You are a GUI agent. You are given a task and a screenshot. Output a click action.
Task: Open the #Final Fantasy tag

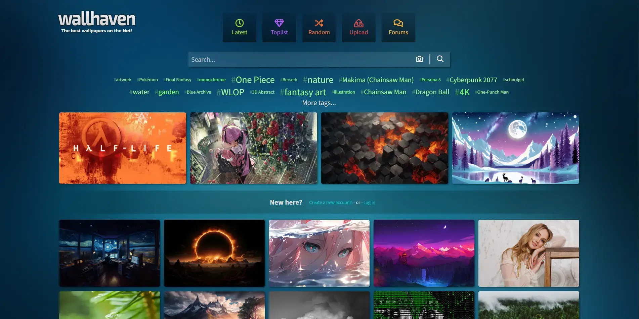point(177,80)
